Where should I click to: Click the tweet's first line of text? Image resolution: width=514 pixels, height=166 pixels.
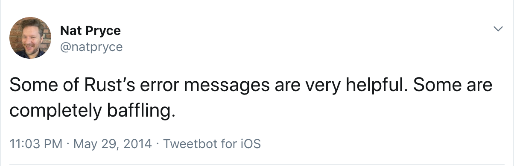click(251, 86)
